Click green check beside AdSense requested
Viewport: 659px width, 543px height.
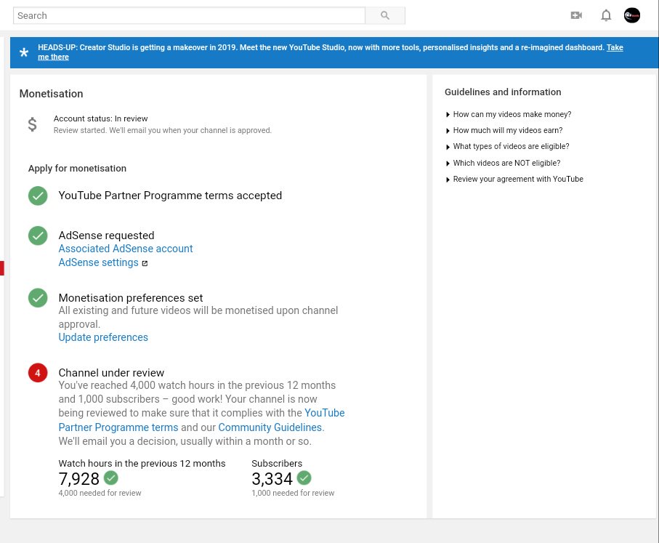(38, 236)
